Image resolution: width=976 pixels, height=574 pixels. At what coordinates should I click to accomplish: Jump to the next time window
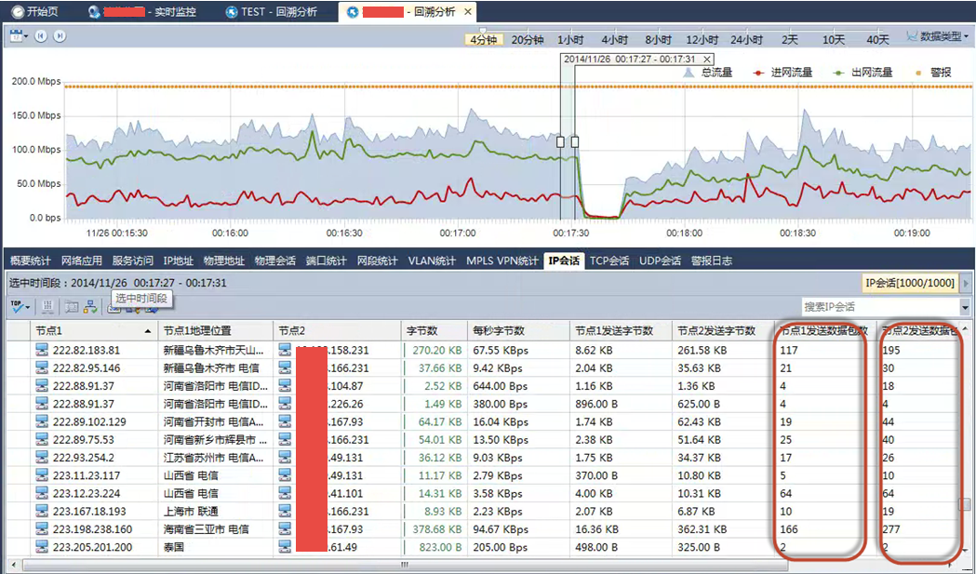60,36
